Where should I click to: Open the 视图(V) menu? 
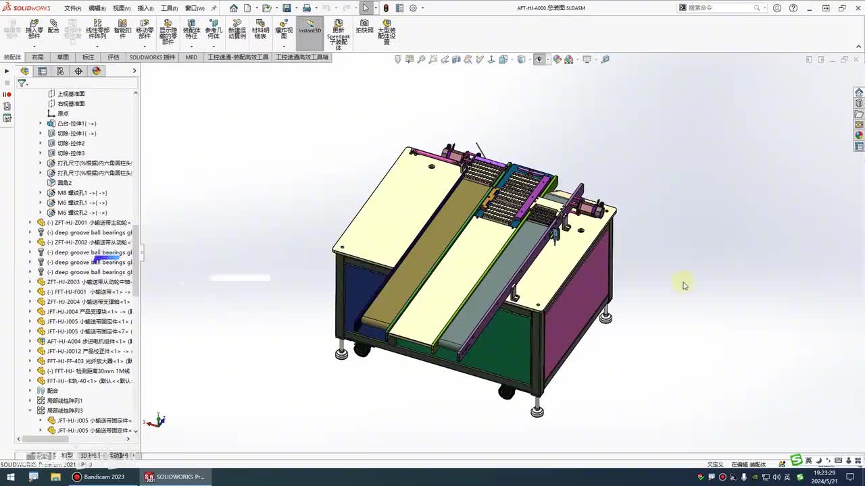coord(122,8)
